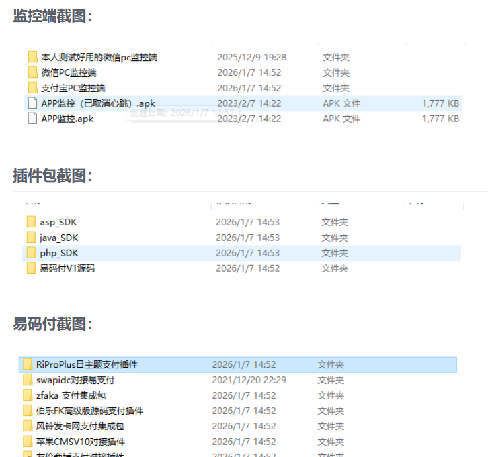Click the 监控端截图 heading

click(52, 16)
